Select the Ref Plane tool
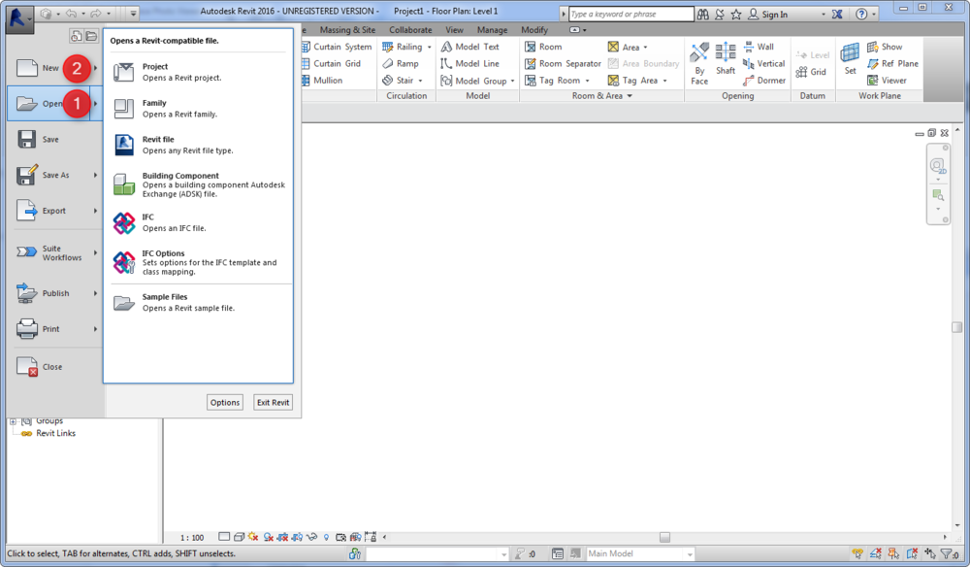The height and width of the screenshot is (567, 970). pos(892,63)
